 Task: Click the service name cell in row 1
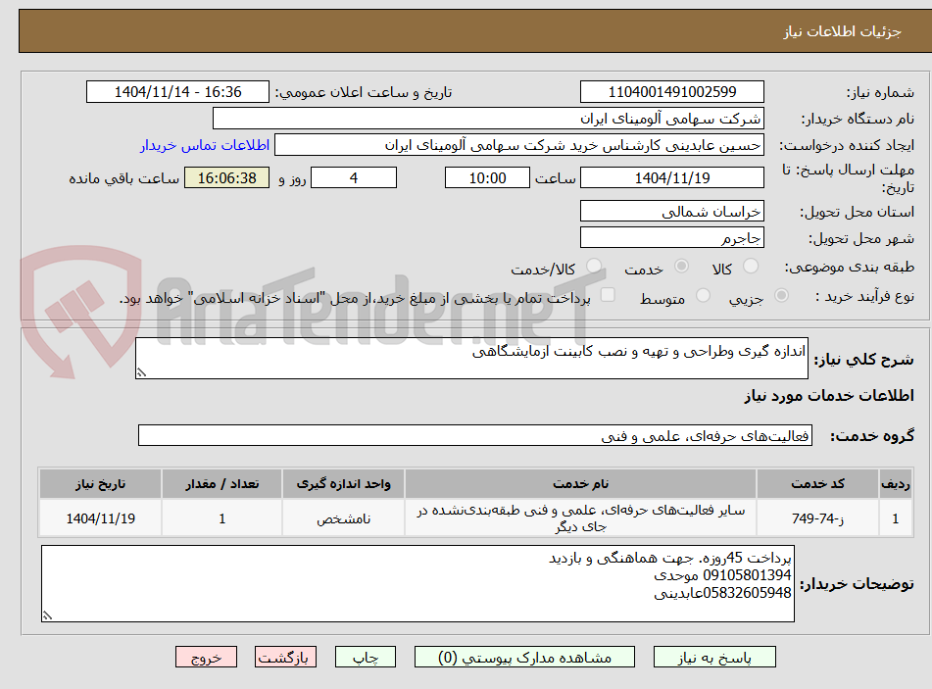(x=581, y=518)
